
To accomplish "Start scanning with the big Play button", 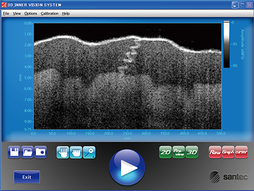I will click(127, 167).
